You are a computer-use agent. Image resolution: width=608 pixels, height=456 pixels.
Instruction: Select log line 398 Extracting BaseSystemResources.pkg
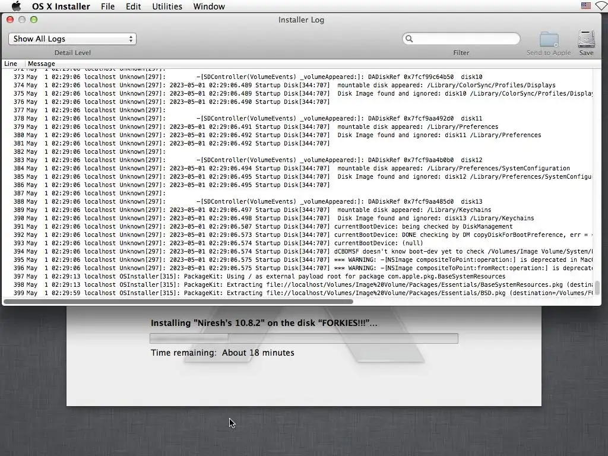298,285
